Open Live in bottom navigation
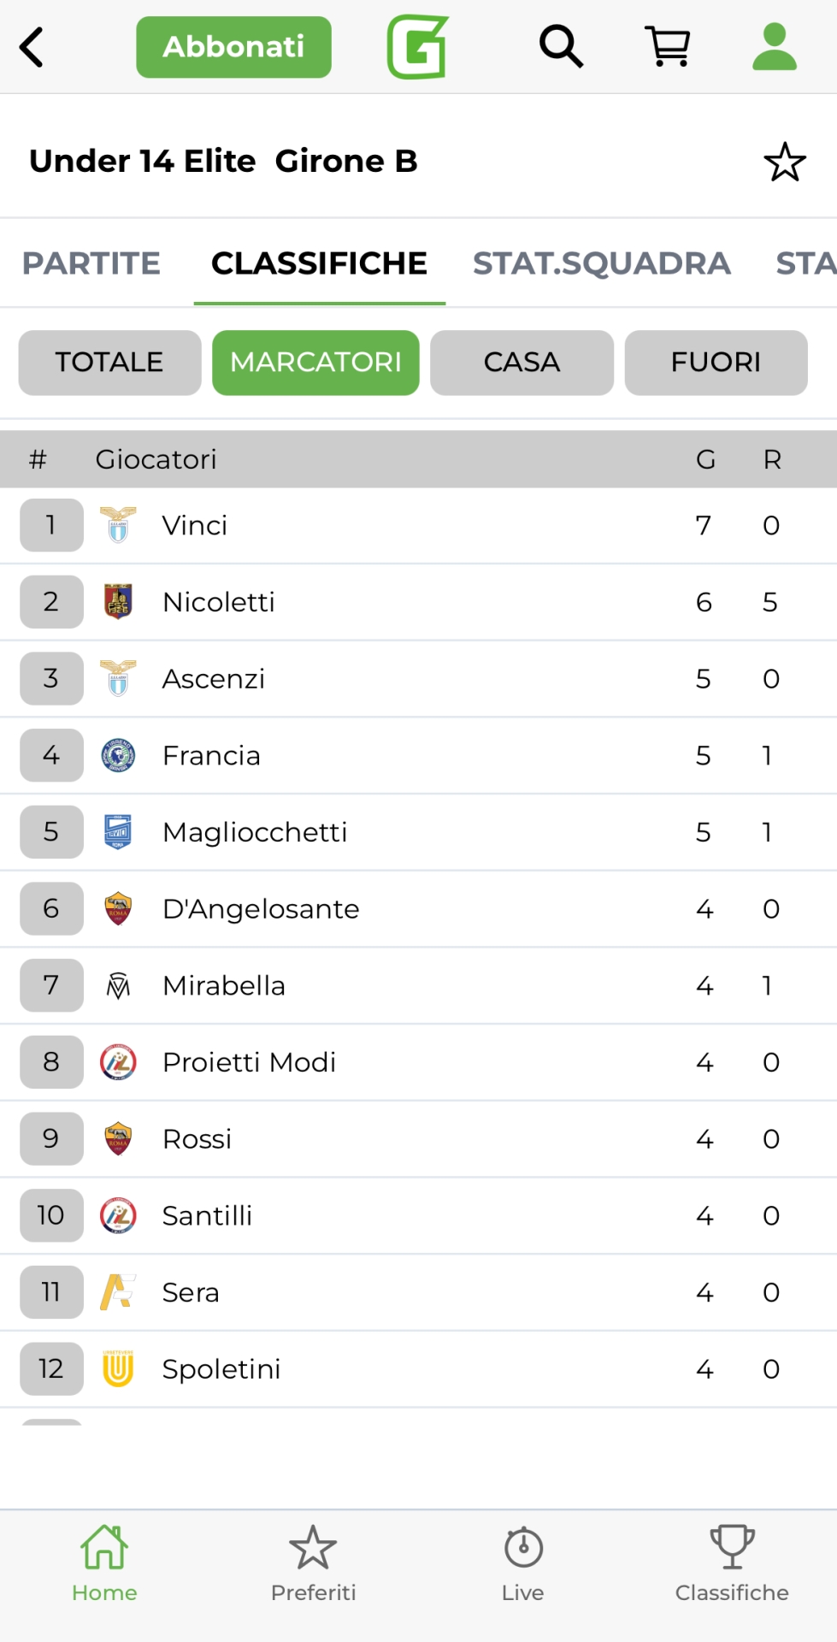 click(x=523, y=1563)
